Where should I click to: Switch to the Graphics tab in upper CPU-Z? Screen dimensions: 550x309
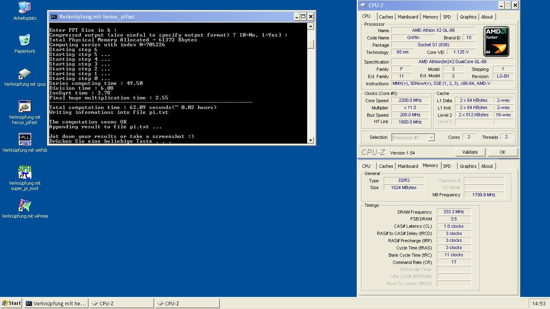pyautogui.click(x=468, y=17)
